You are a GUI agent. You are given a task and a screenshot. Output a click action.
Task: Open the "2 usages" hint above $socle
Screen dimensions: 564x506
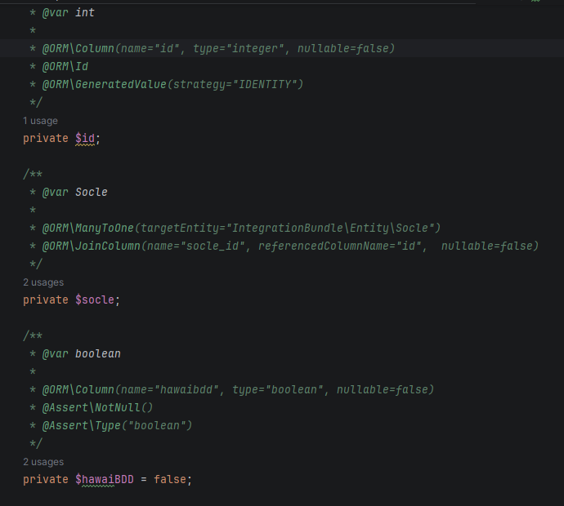[43, 282]
